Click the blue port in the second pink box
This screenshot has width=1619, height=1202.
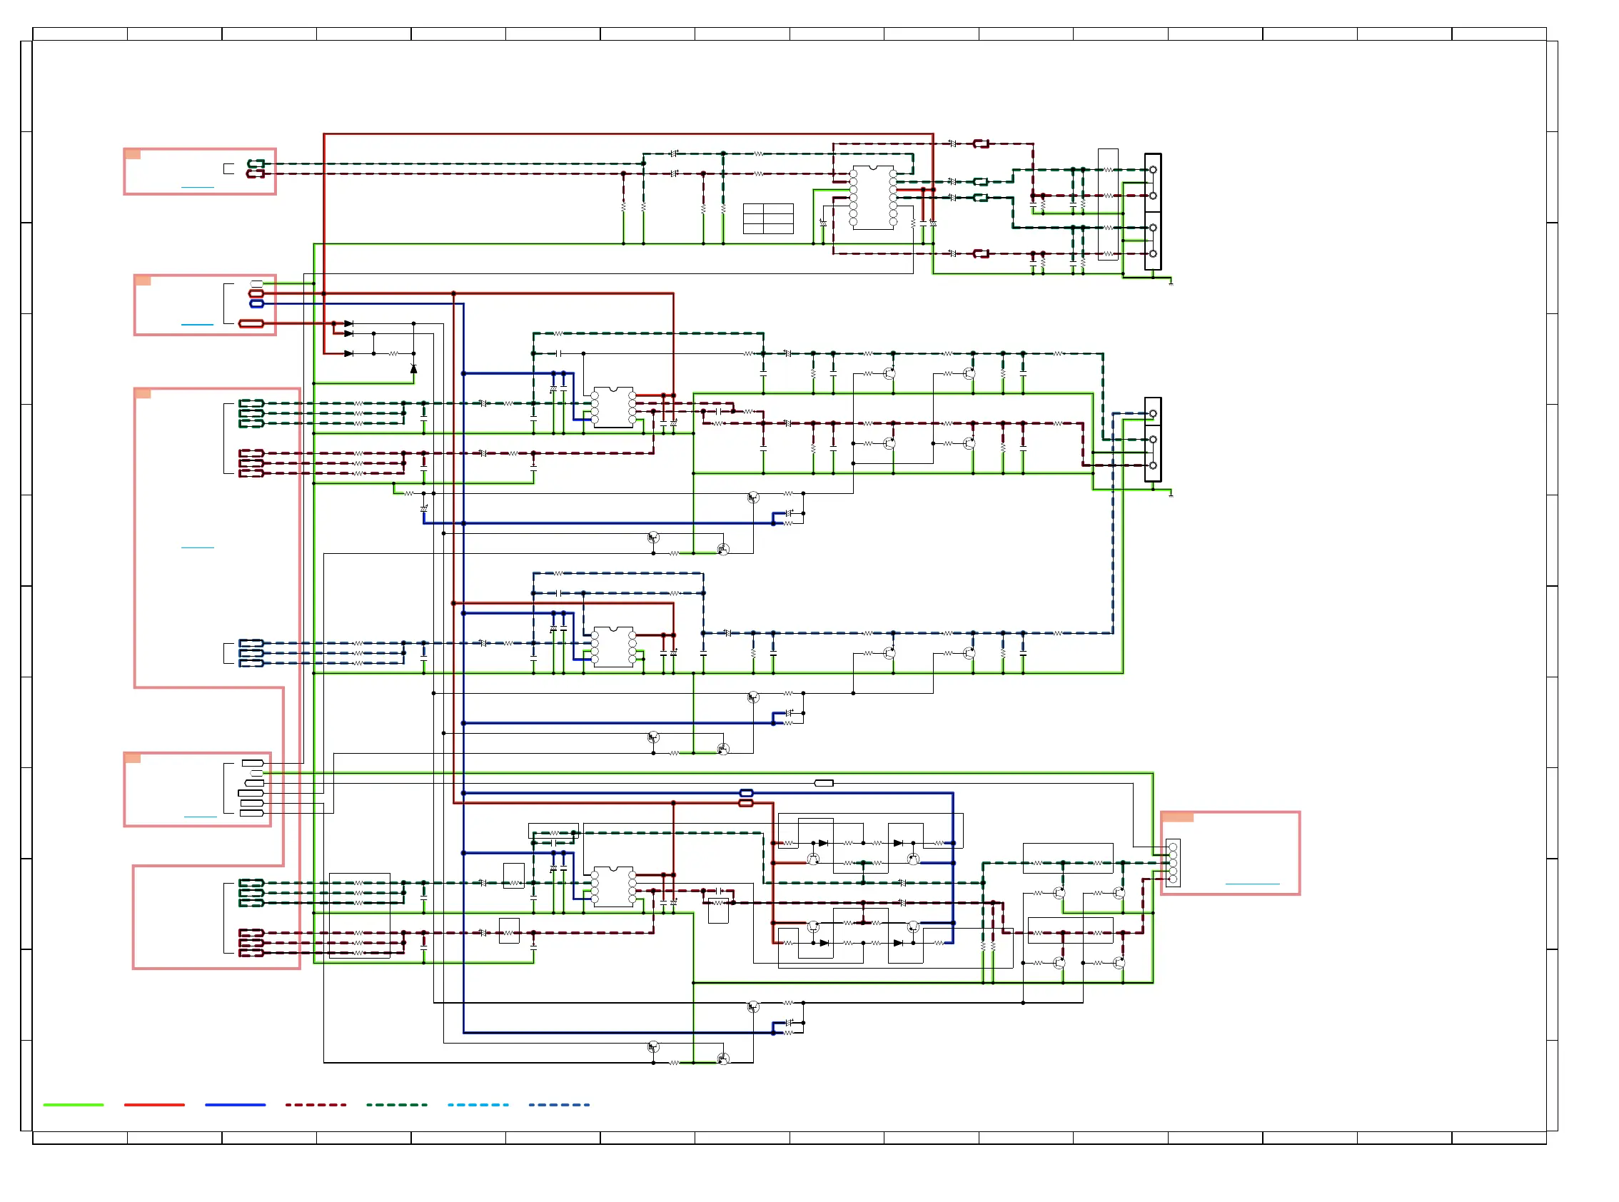(x=256, y=303)
